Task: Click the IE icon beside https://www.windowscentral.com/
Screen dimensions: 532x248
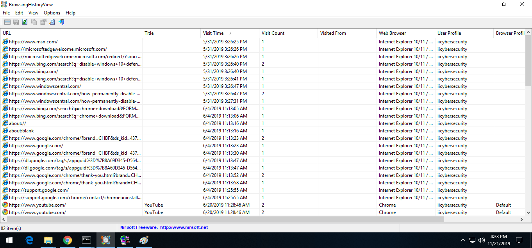Action: click(x=5, y=86)
